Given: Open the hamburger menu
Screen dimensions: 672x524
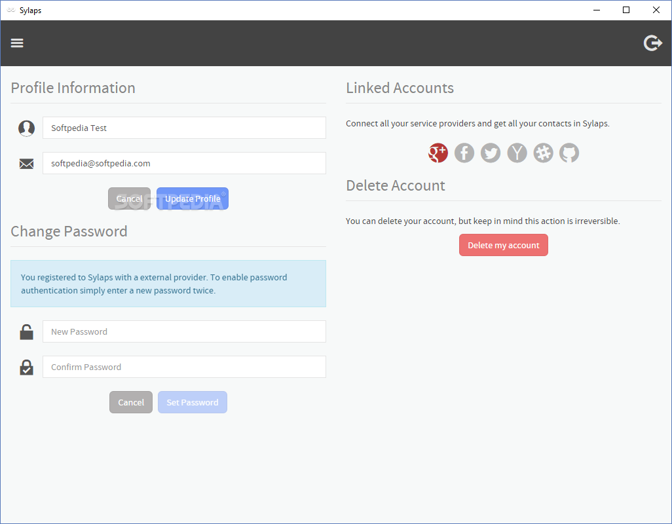Looking at the screenshot, I should [x=17, y=43].
